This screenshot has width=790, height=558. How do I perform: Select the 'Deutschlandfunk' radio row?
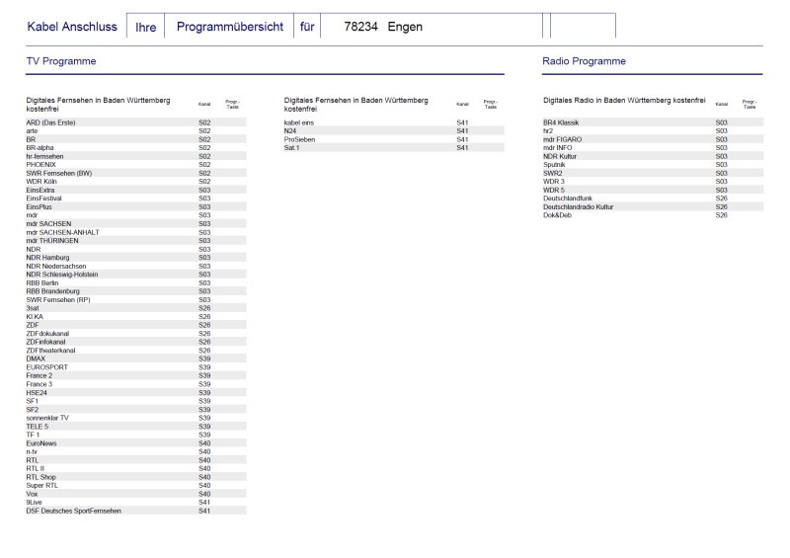point(653,199)
